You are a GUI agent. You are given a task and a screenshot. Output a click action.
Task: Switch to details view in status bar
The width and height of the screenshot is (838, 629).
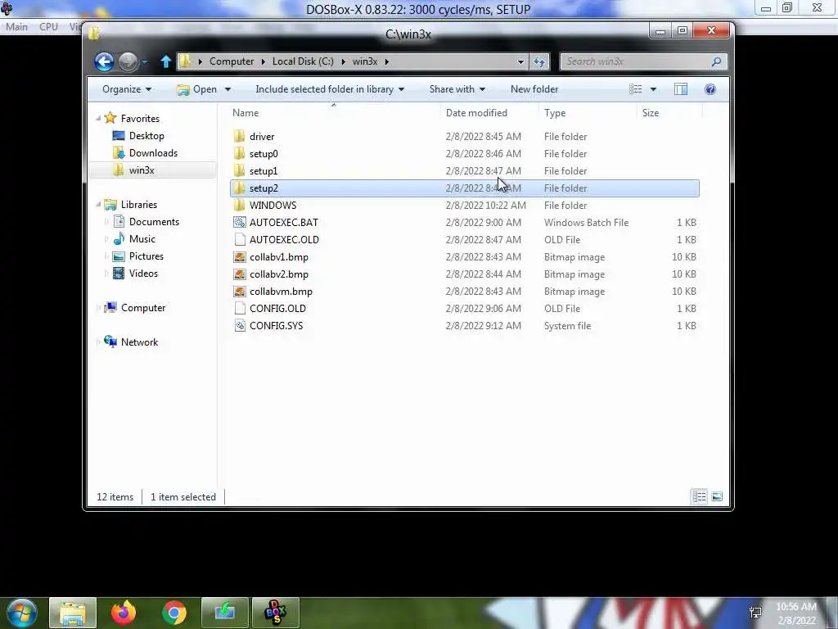click(699, 497)
